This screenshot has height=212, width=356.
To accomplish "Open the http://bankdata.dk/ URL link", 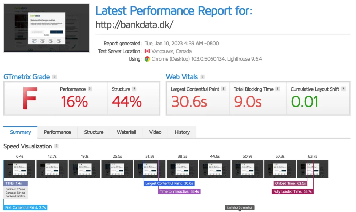I will coord(135,24).
